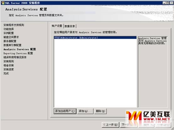Select the 帐户设置 tab
This screenshot has width=174, height=130.
(x=57, y=26)
